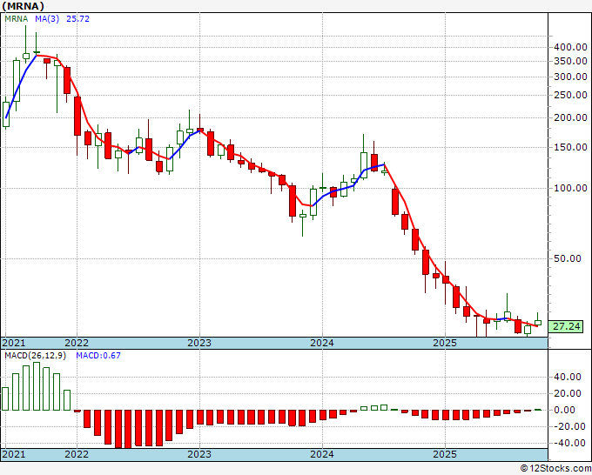Screen dimensions: 592x475
Task: Click the 2025 label on price chart timeline
Action: (445, 343)
